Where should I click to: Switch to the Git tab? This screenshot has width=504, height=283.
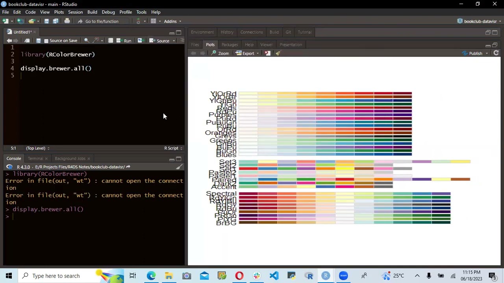click(x=288, y=32)
